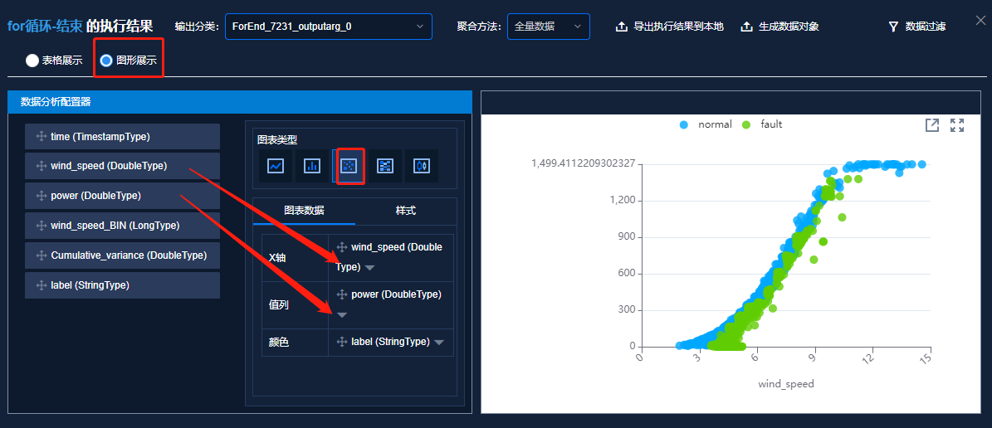Toggle normal series in chart legend
The image size is (992, 428).
point(705,124)
